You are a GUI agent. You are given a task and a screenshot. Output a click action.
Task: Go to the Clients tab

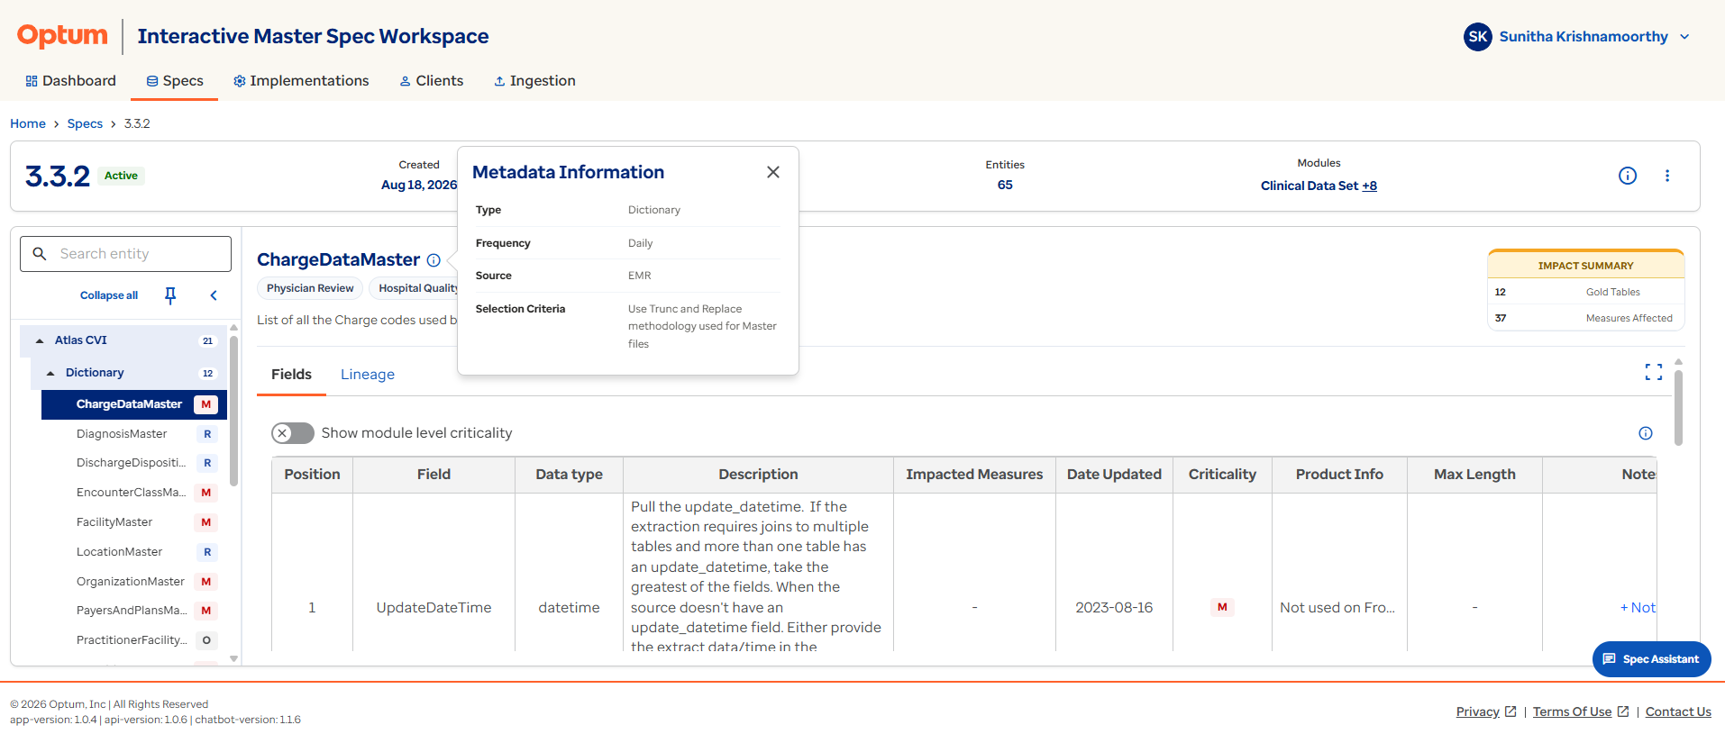[431, 81]
